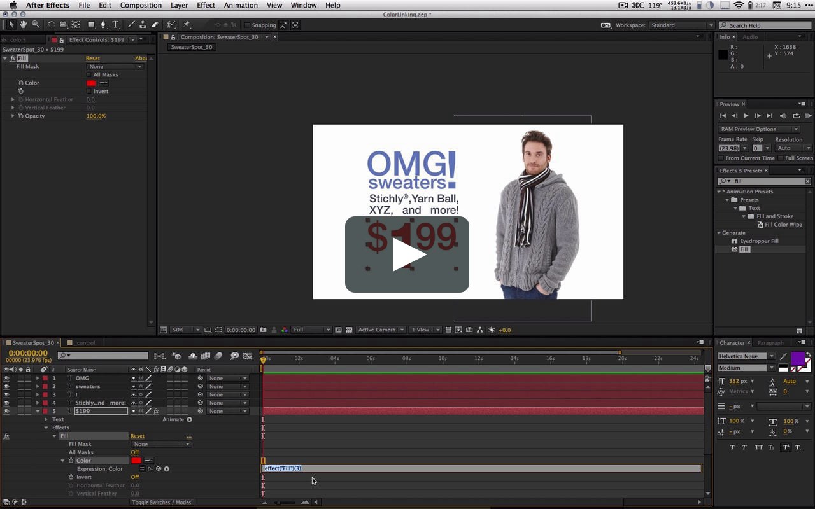Viewport: 815px width, 509px height.
Task: Check the All Masks checkbox in Effect Controls
Action: [89, 74]
